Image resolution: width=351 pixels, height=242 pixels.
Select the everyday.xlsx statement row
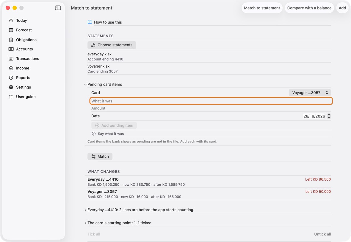point(209,57)
